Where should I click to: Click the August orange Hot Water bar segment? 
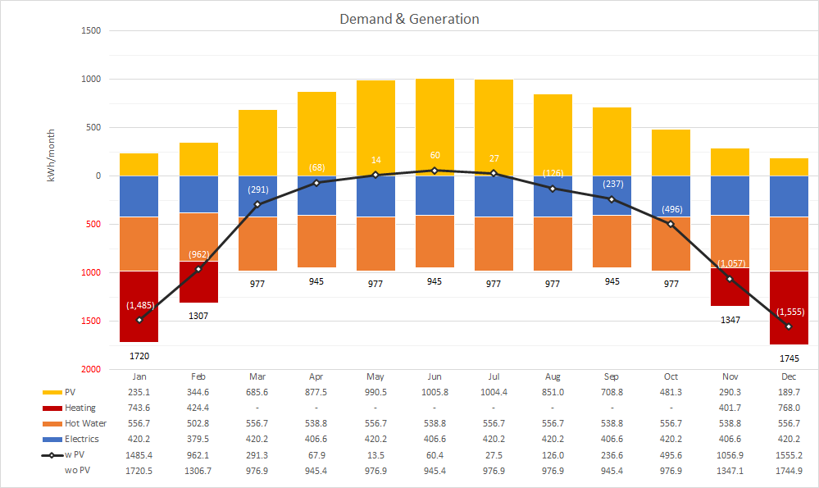pyautogui.click(x=553, y=244)
